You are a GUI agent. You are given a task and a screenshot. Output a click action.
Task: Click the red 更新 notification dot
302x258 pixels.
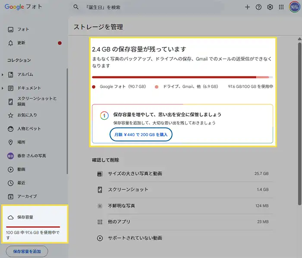point(60,43)
